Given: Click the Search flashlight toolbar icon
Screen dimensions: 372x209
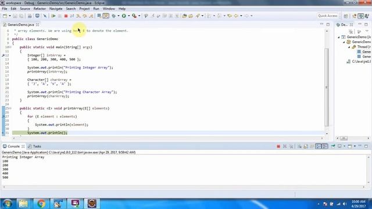Looking at the screenshot, I should coord(198,16).
